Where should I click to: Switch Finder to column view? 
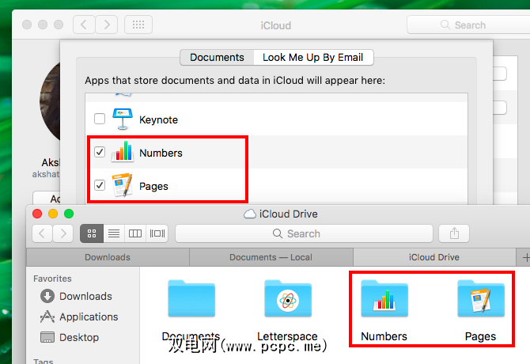[x=135, y=233]
